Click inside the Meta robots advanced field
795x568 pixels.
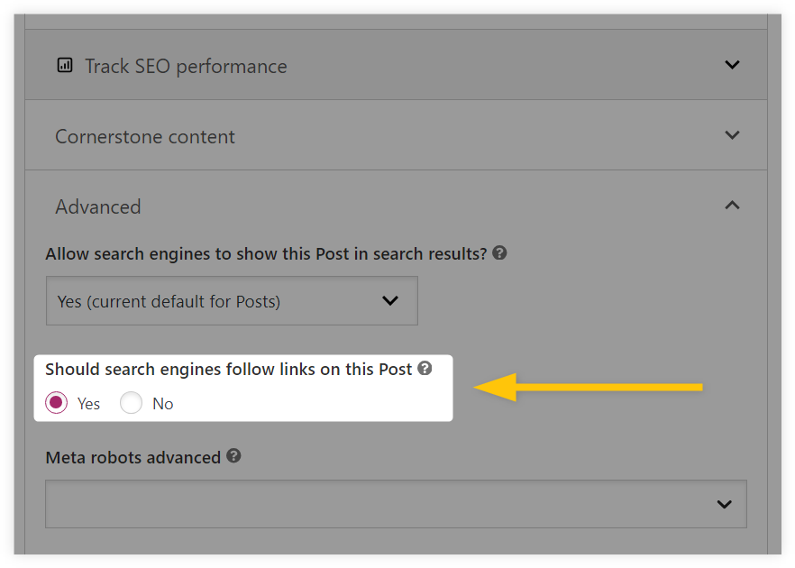click(x=396, y=504)
